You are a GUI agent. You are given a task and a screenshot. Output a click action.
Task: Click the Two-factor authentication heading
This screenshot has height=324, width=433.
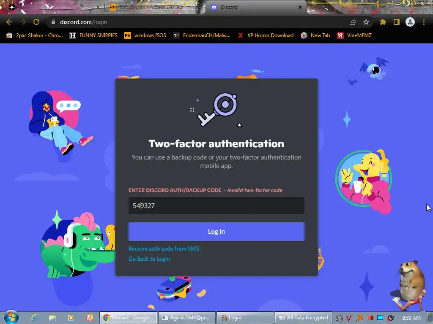point(216,143)
